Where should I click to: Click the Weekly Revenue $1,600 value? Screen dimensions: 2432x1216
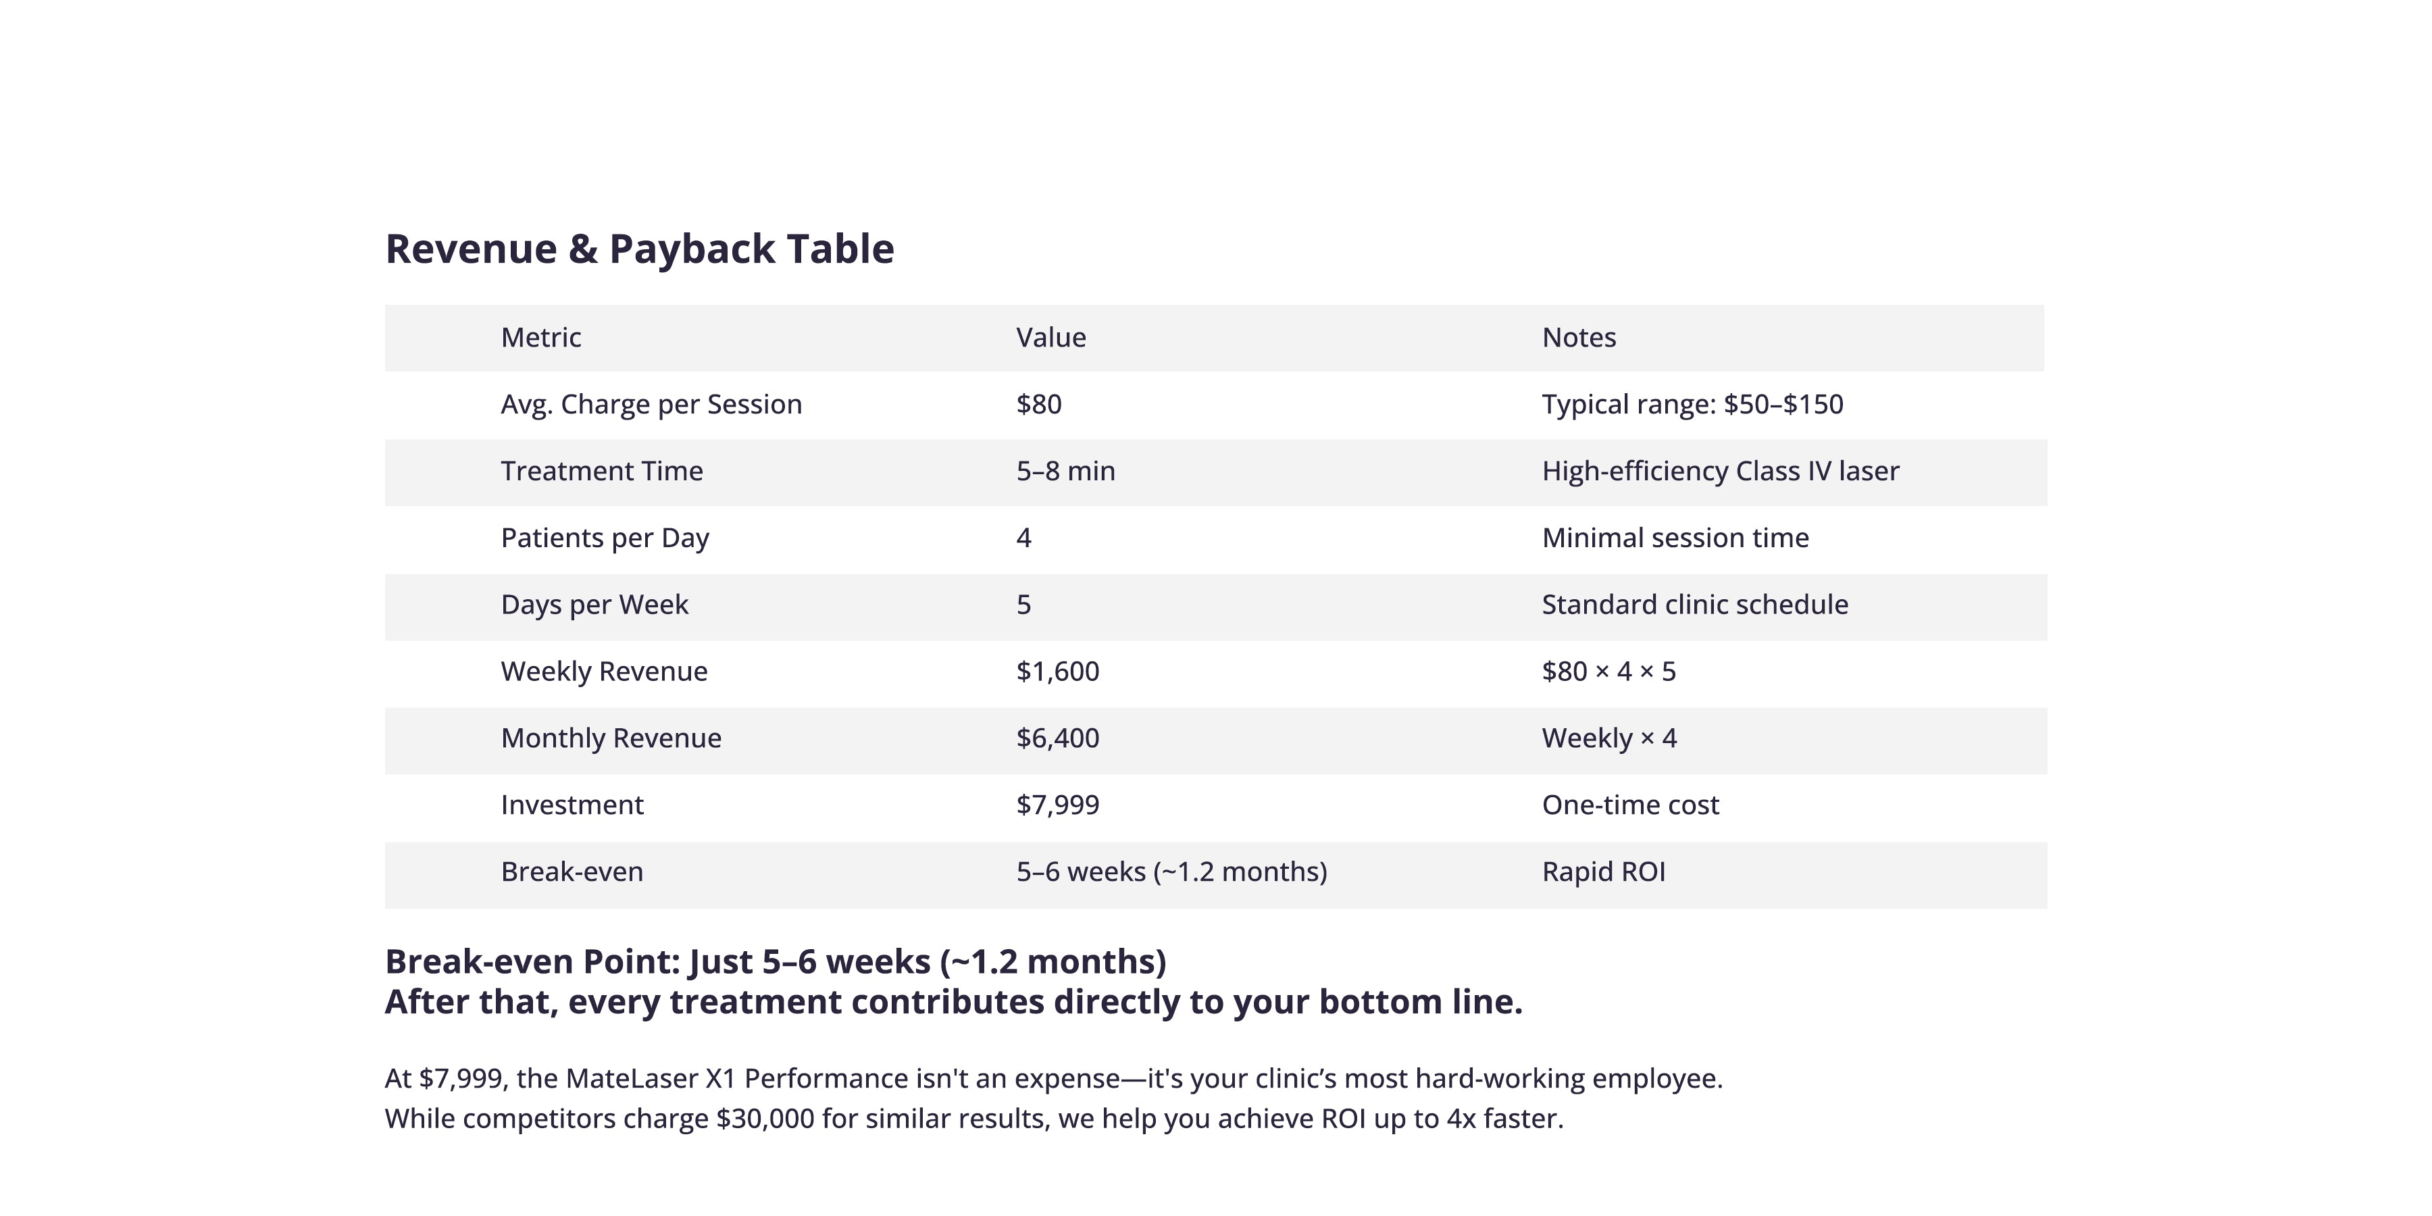[x=1057, y=672]
